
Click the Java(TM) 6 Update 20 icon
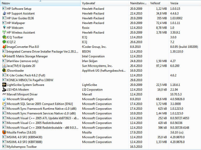(4, 66)
